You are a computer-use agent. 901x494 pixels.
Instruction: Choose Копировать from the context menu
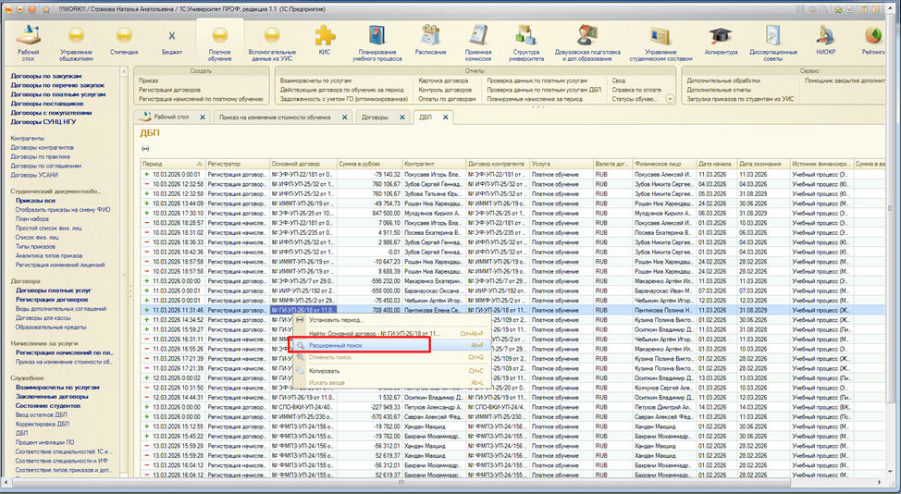tap(324, 370)
